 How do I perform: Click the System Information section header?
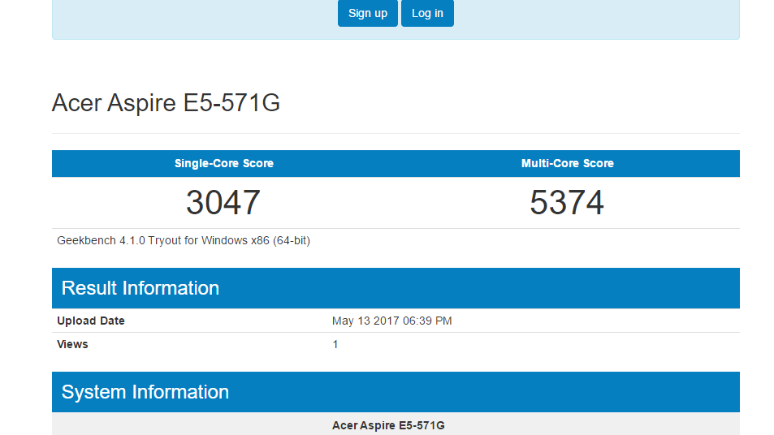click(x=396, y=392)
